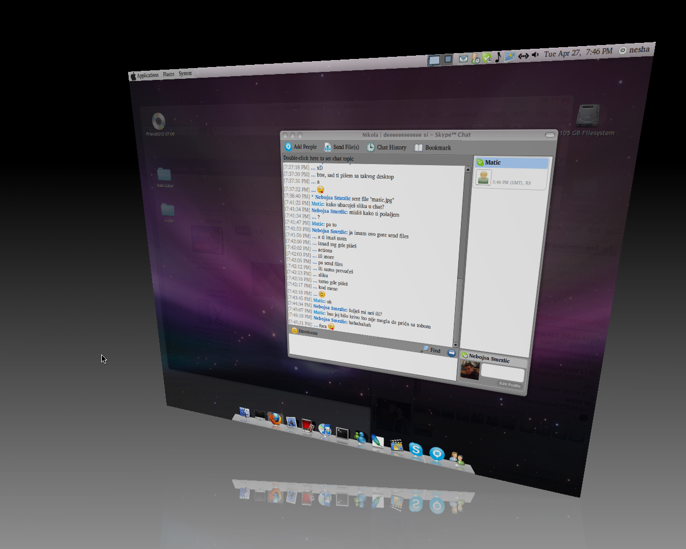
Task: Click chat scrollbar down arrow
Action: point(456,345)
